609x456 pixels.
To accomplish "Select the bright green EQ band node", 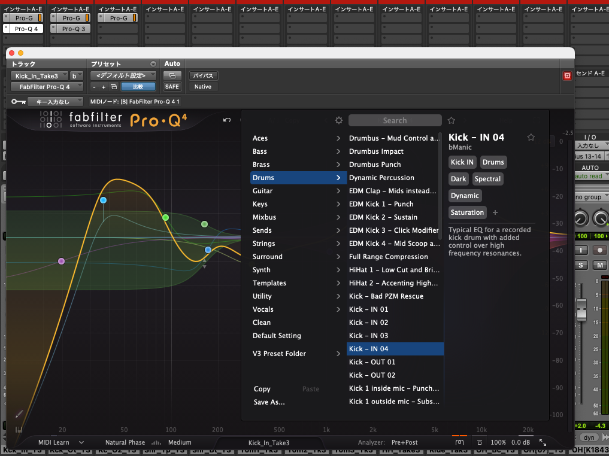I will (x=165, y=217).
